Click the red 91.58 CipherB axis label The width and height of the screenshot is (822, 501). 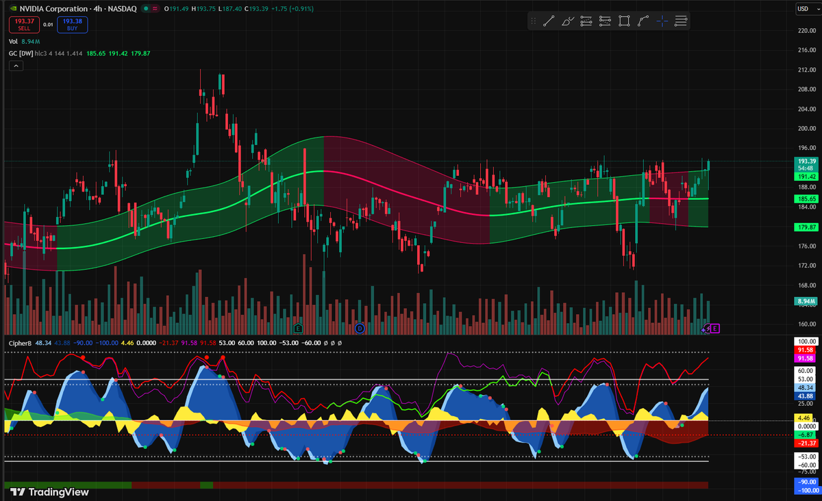pos(805,350)
